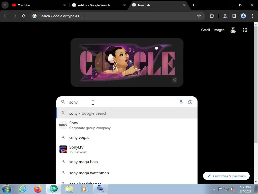Close the YouTube tab
The image size is (258, 194).
coord(64,5)
